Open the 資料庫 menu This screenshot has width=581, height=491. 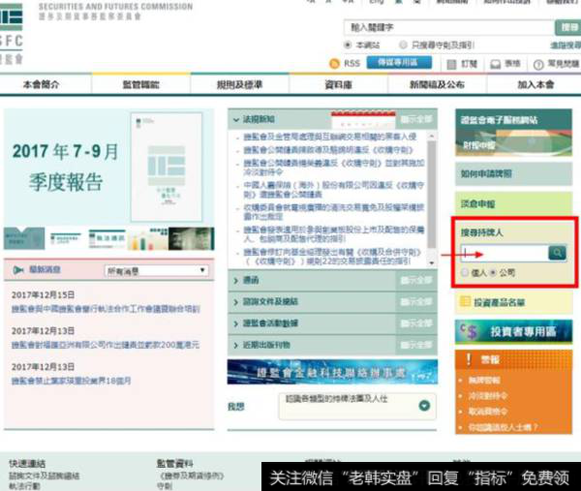338,84
